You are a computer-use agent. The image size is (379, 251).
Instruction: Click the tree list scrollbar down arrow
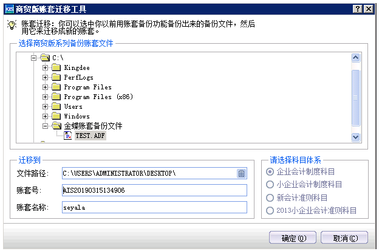tap(356, 137)
